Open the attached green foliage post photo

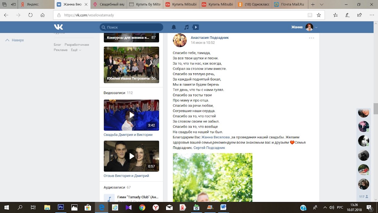(x=213, y=177)
